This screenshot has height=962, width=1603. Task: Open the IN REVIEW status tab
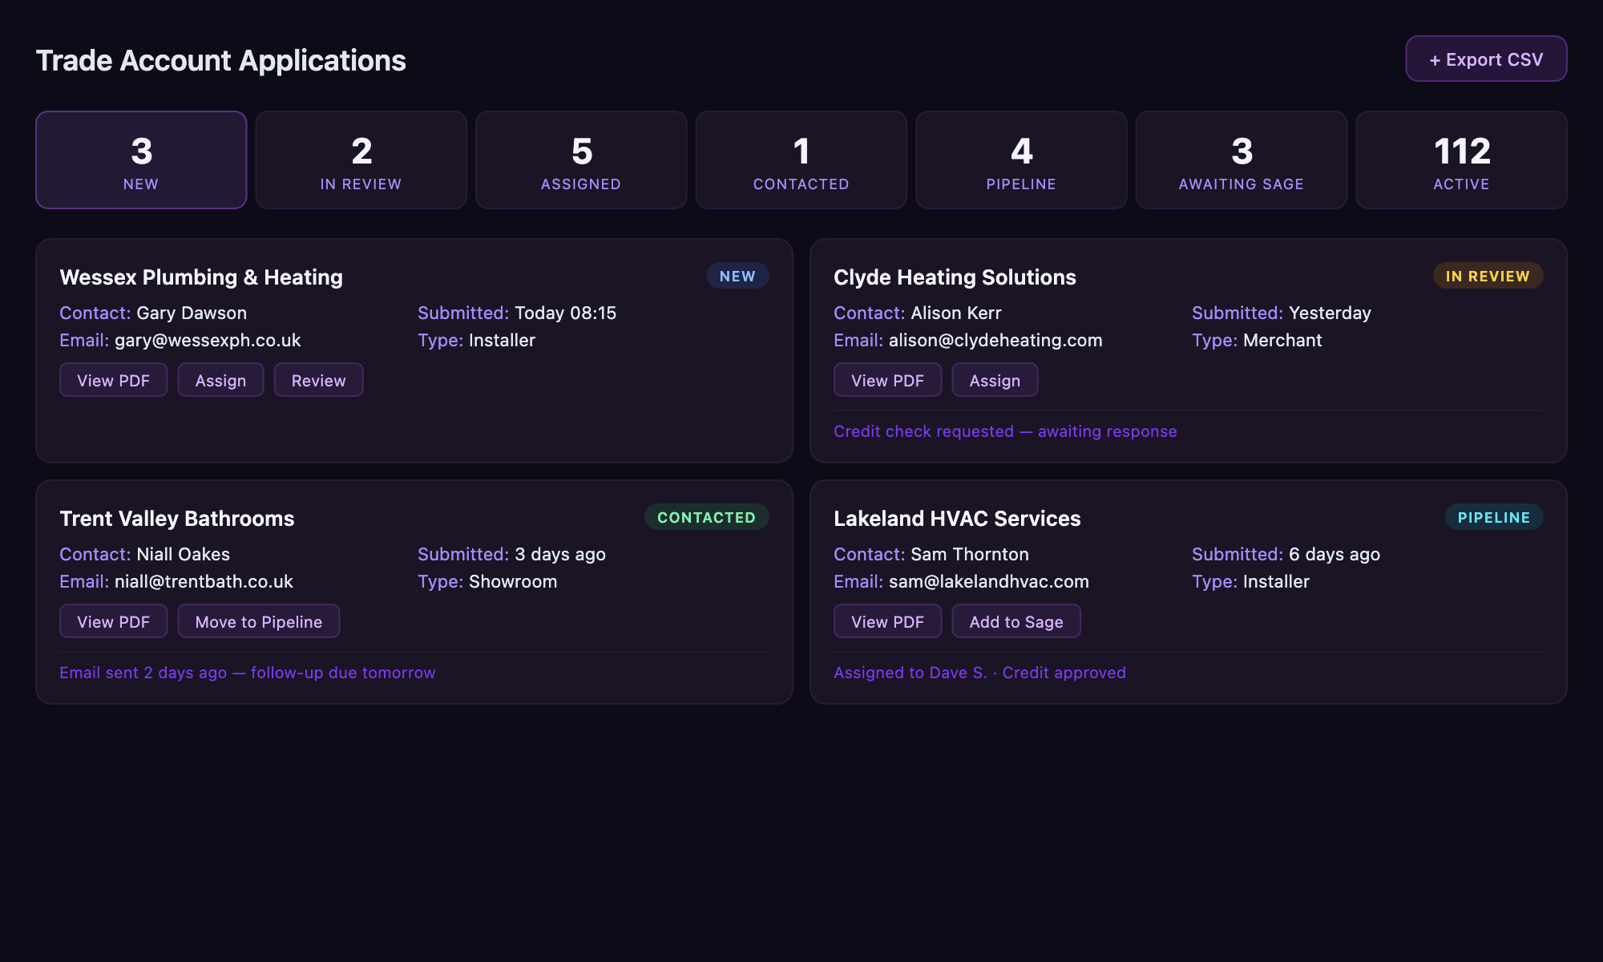coord(361,160)
